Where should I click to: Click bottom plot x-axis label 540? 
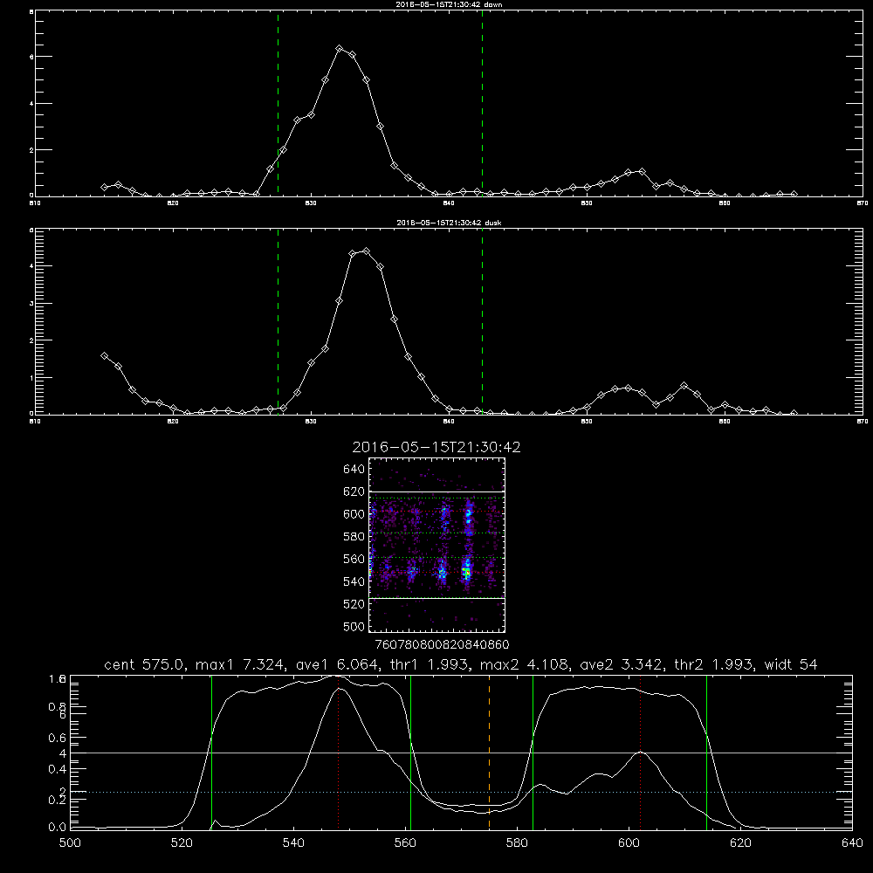293,843
